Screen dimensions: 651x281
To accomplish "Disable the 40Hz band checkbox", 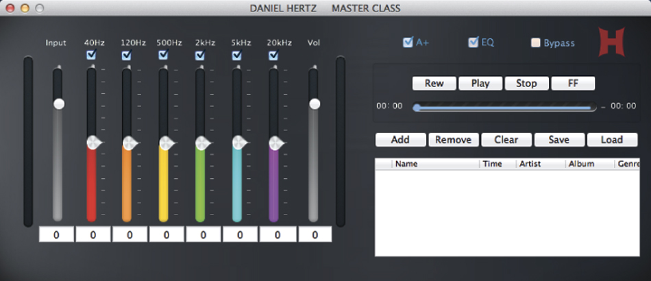I will [91, 56].
